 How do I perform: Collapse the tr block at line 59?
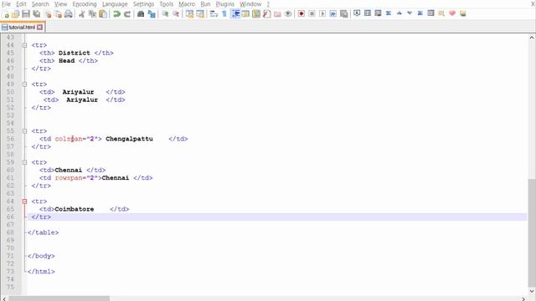(x=24, y=162)
